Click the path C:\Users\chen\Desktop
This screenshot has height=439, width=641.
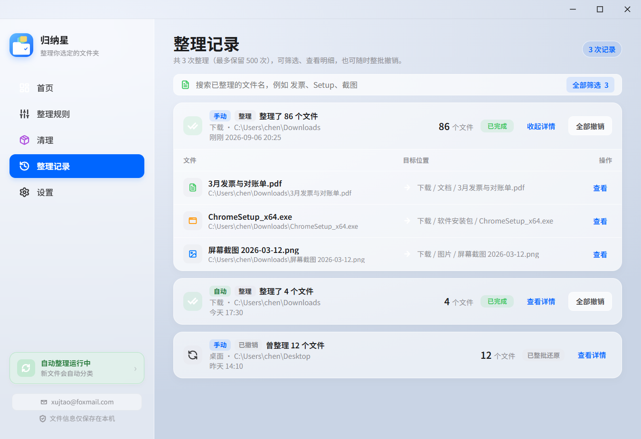[x=272, y=356]
